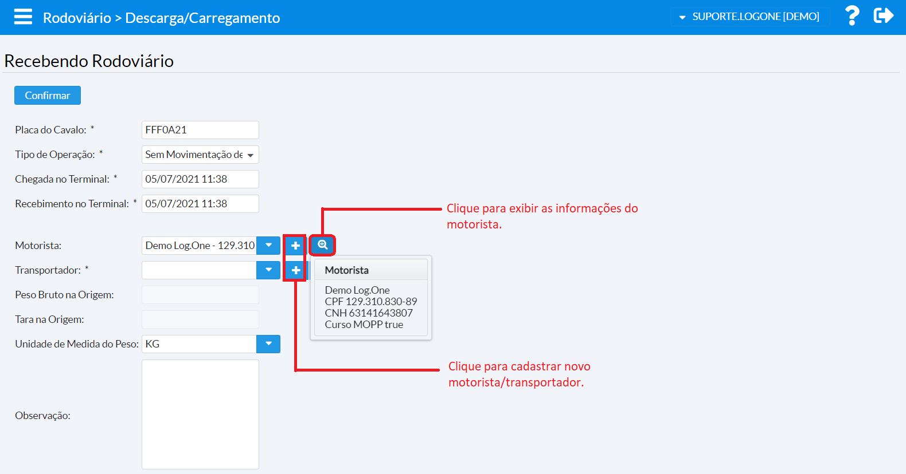This screenshot has width=906, height=474.
Task: Open the Tipo de Operação select box
Action: (x=200, y=155)
